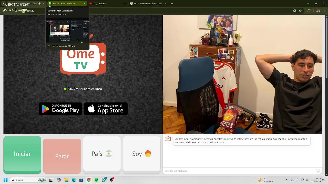Show hidden system tray icons
The height and width of the screenshot is (184, 328).
click(x=286, y=180)
